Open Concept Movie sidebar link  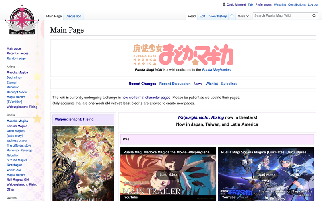[17, 92]
